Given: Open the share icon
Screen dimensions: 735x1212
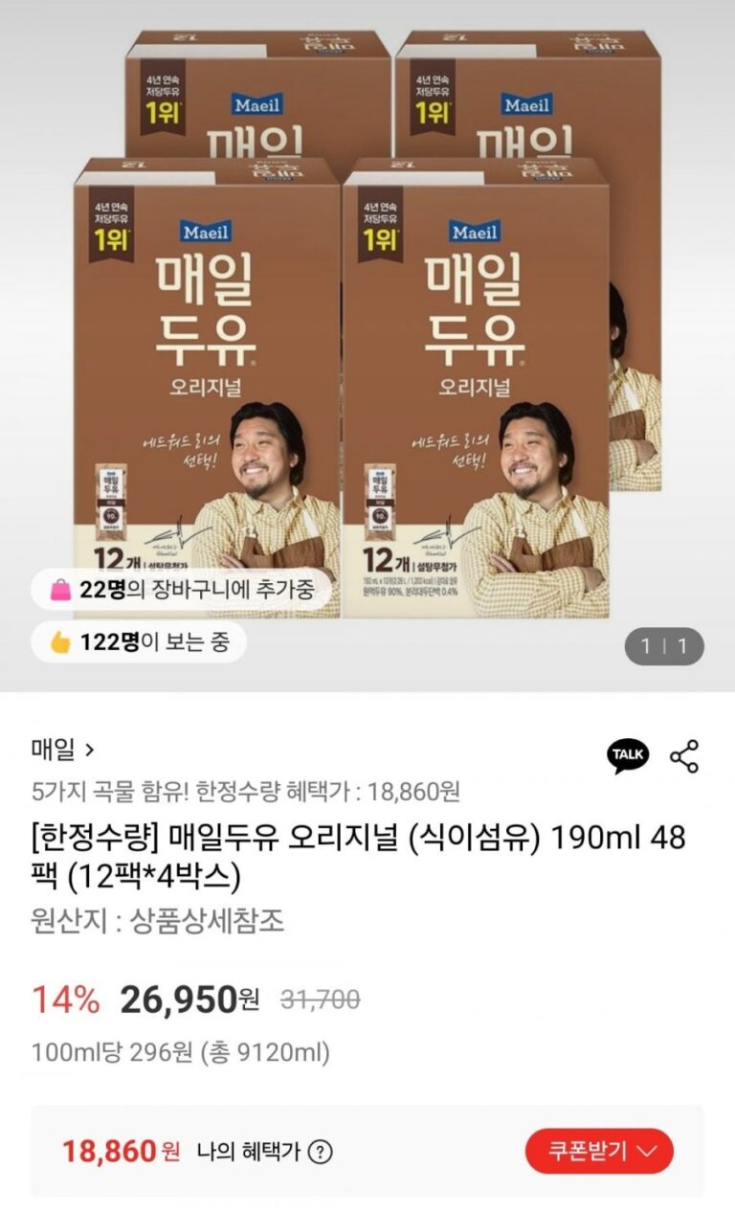Looking at the screenshot, I should pyautogui.click(x=684, y=756).
